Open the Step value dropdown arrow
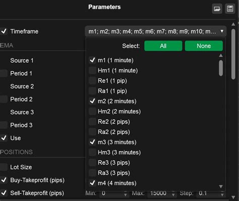The image size is (239, 201). pos(222,194)
